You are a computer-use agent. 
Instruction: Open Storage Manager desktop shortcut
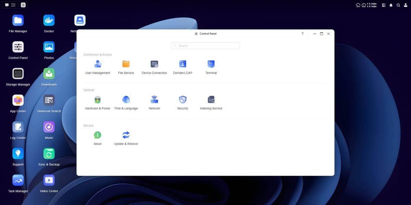click(18, 74)
